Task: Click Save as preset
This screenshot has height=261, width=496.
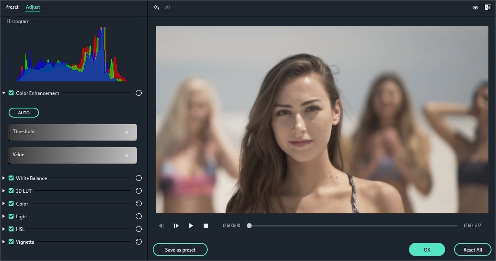Action: [180, 249]
